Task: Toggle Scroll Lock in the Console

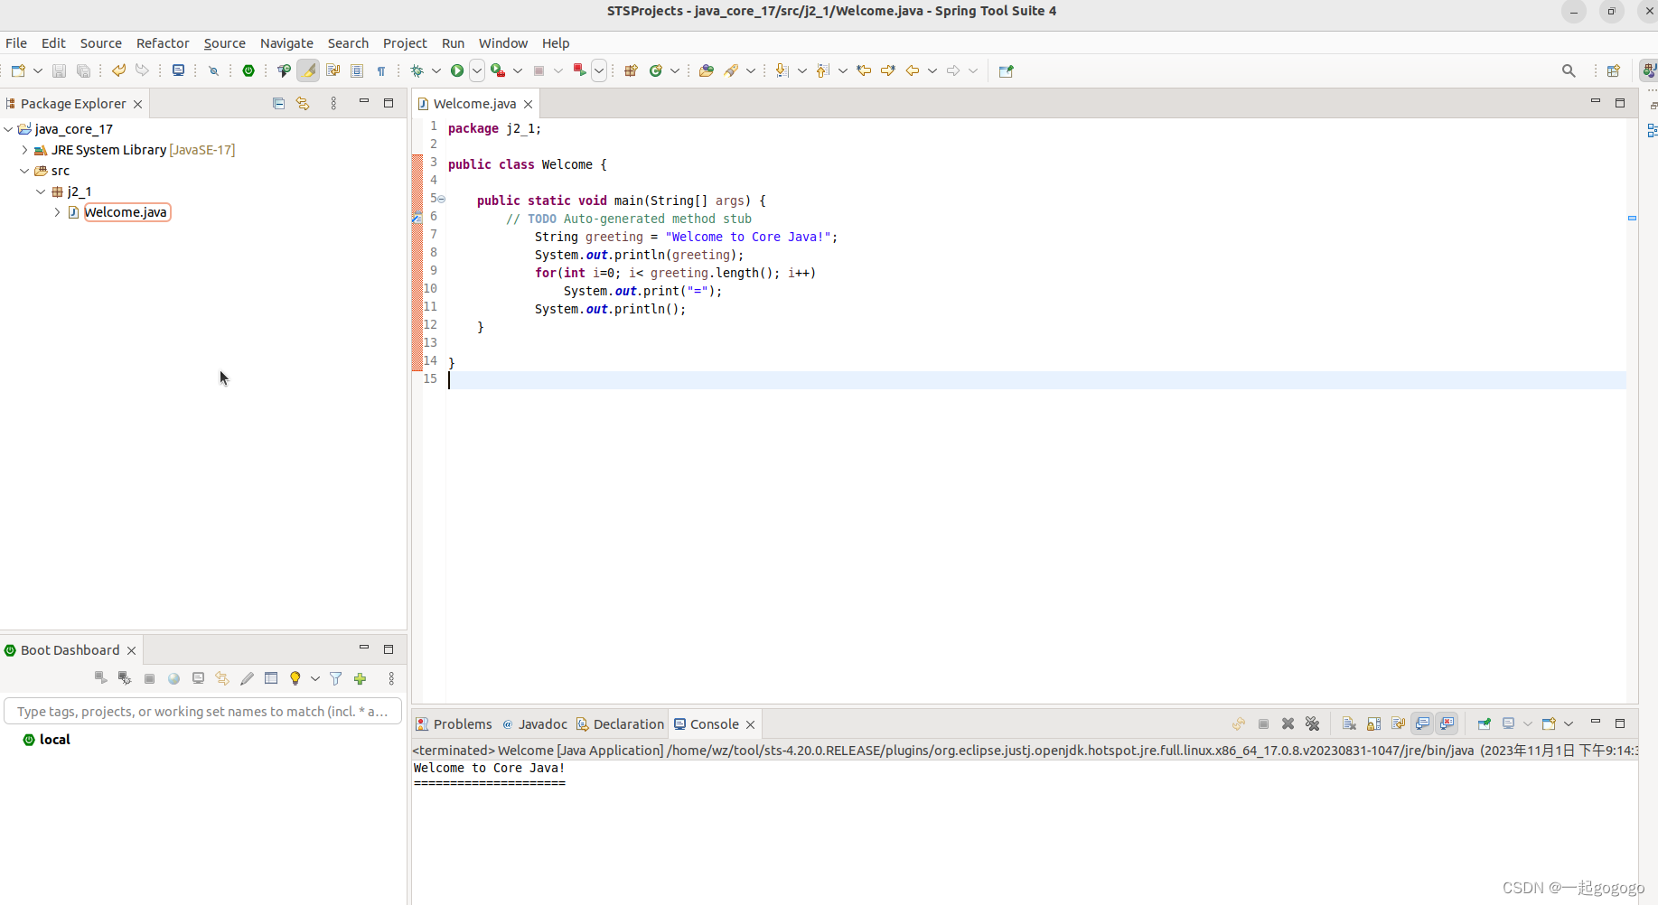Action: tap(1372, 723)
